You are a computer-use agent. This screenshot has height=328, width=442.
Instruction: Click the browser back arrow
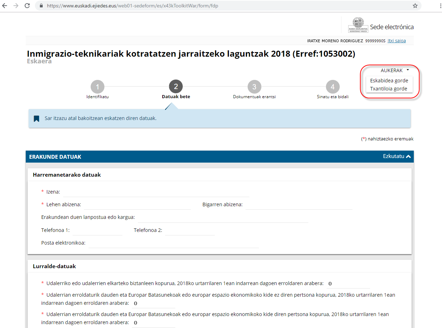(x=5, y=6)
